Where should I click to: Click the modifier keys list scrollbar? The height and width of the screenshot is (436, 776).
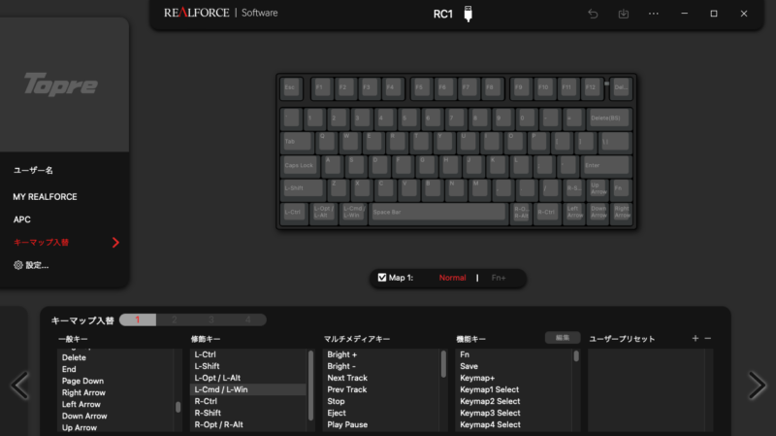[310, 385]
